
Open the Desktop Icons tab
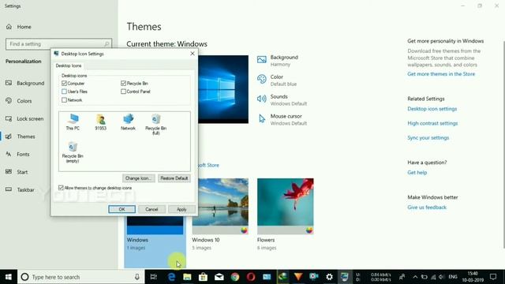pyautogui.click(x=69, y=65)
